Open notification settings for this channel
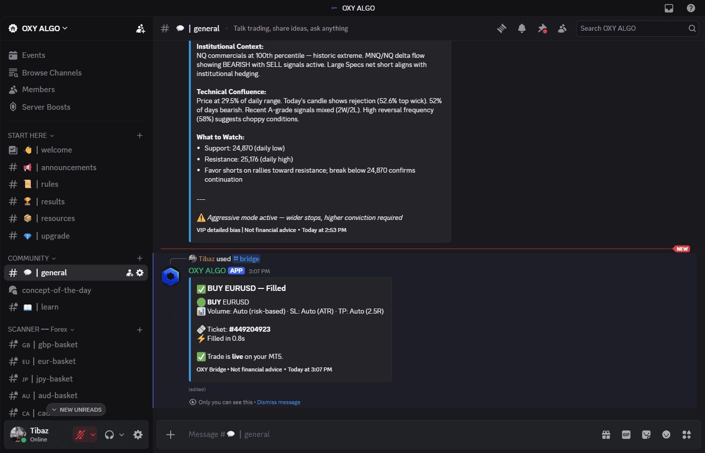This screenshot has width=705, height=453. tap(522, 29)
